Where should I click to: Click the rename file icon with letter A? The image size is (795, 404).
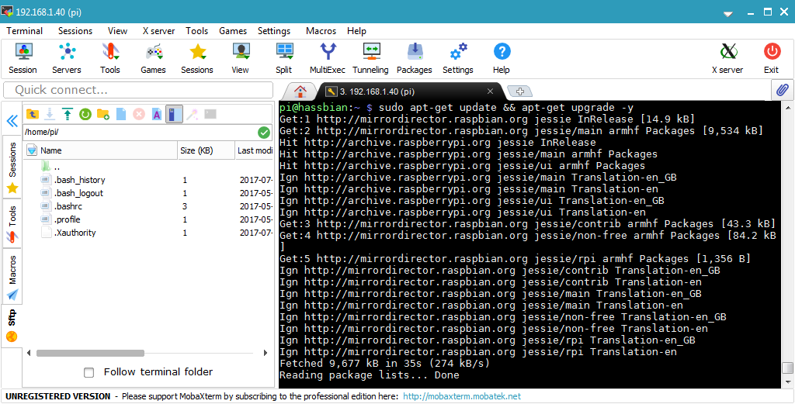(157, 115)
